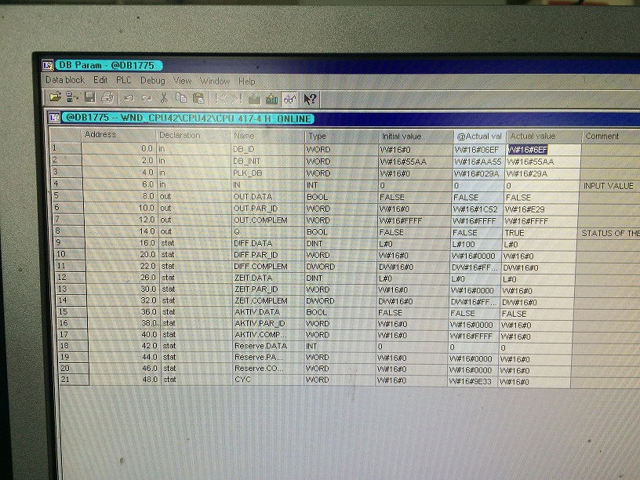Click the Undo arrow icon

tap(129, 98)
